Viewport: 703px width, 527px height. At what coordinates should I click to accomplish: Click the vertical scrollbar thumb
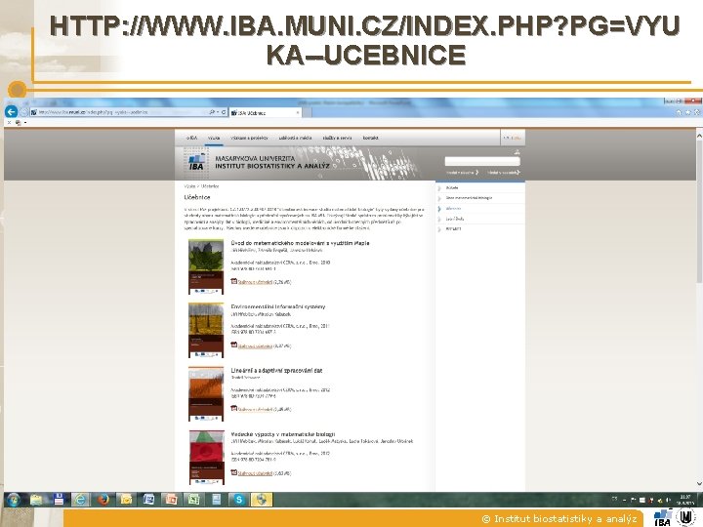699,211
